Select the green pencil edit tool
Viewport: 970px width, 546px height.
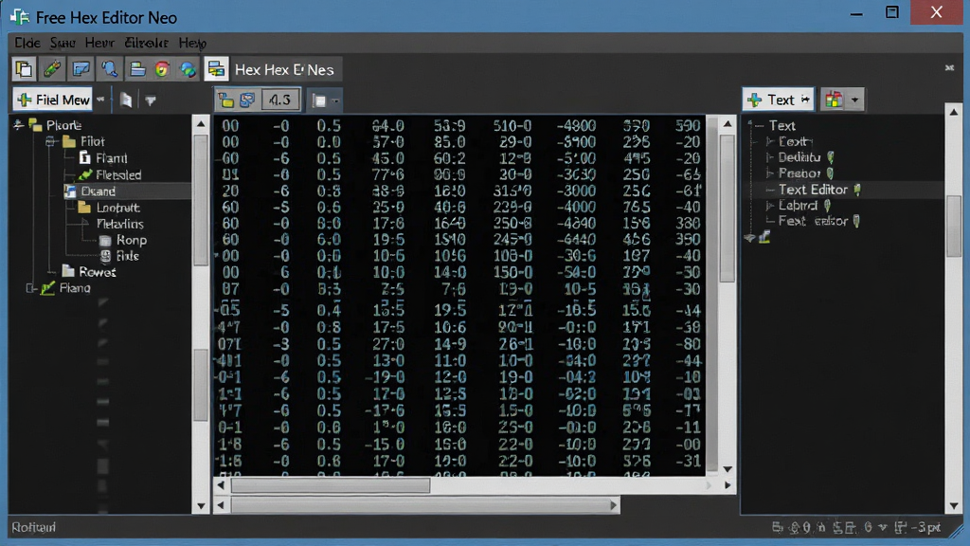tap(52, 69)
